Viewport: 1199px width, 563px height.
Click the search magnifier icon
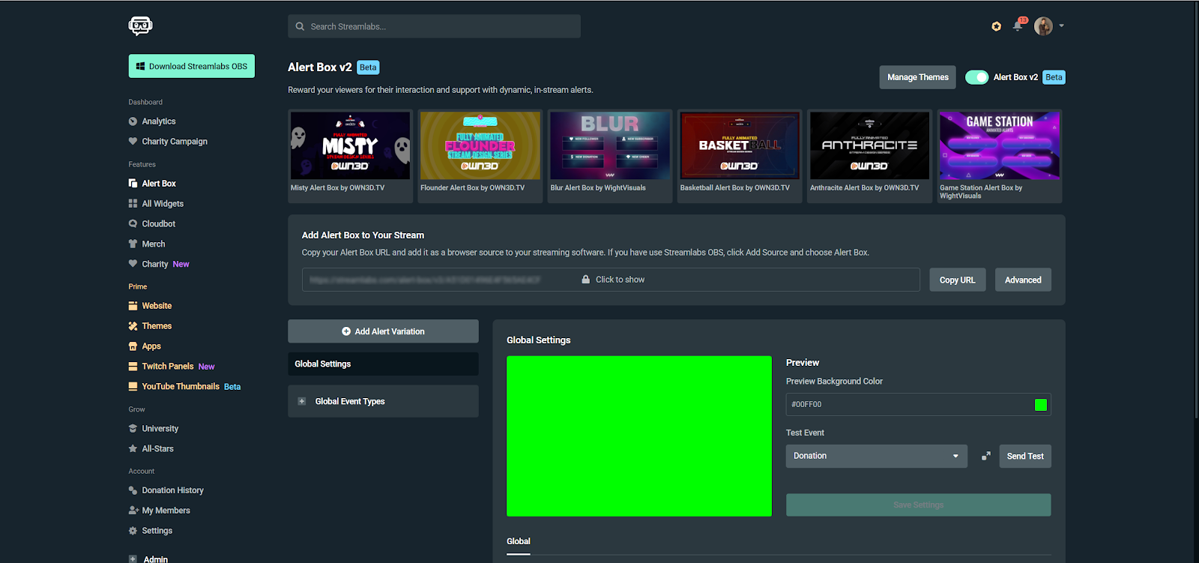pos(300,26)
